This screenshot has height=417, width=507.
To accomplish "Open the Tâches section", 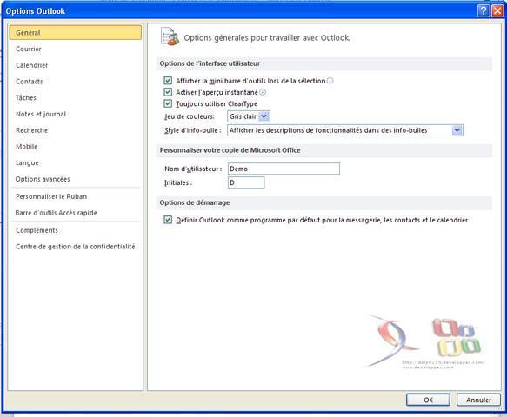I will coord(76,97).
